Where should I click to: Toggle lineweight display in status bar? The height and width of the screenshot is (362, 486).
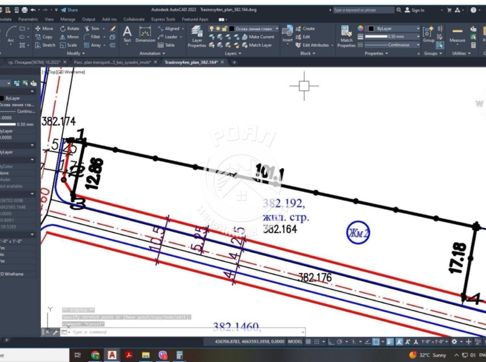click(x=390, y=341)
